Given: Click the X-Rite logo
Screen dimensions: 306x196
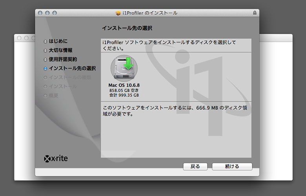Looking at the screenshot, I should [57, 159].
